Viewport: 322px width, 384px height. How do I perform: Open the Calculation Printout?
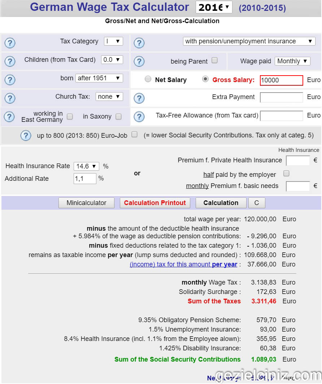(155, 203)
